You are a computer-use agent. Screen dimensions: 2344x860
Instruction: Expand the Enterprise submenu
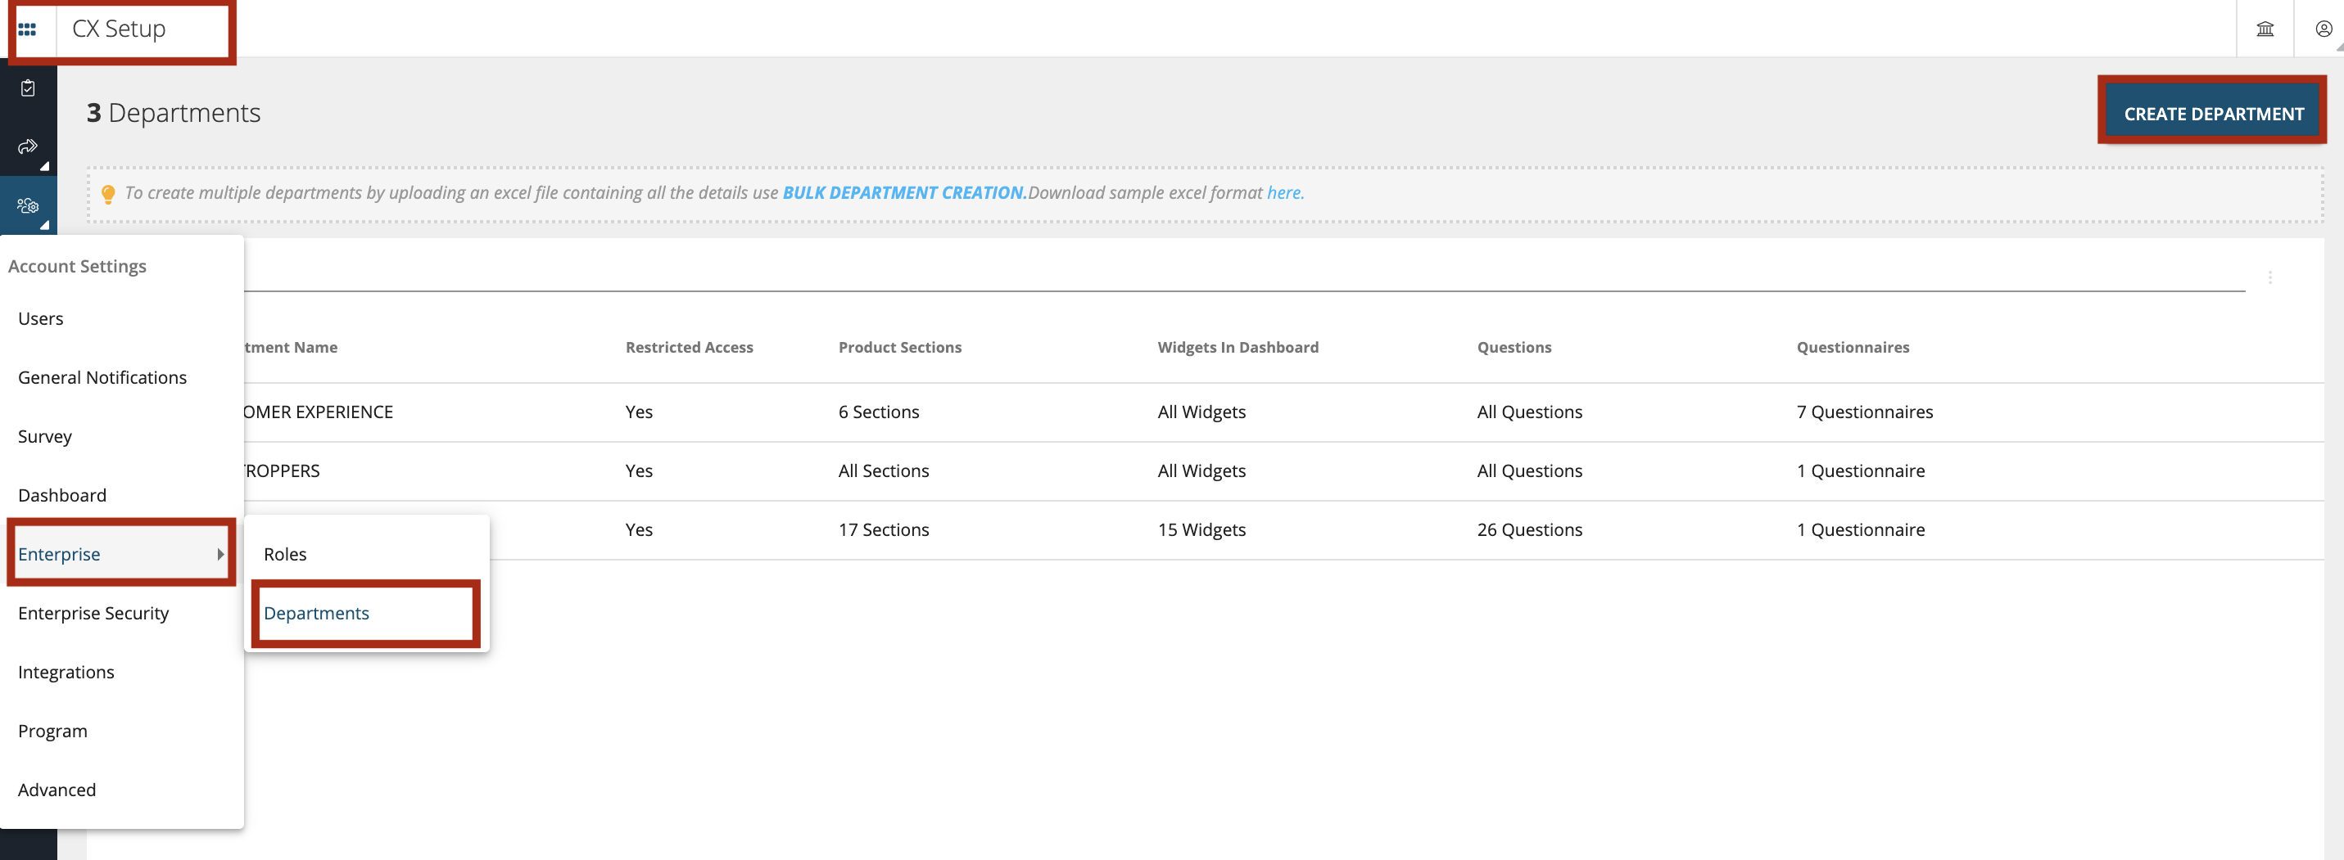pyautogui.click(x=122, y=554)
